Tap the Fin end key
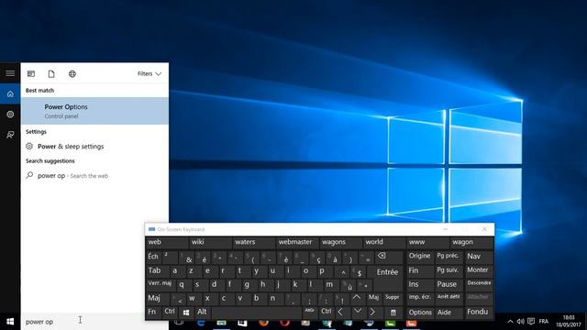 [420, 270]
